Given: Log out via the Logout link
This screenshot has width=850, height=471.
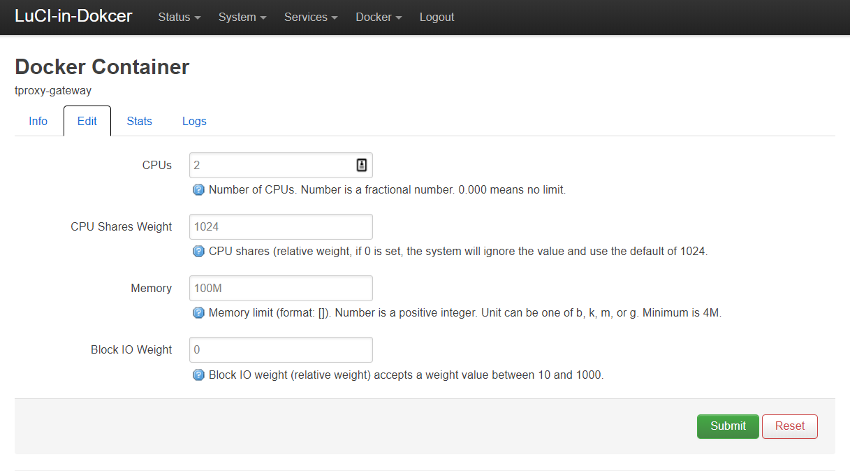Looking at the screenshot, I should tap(437, 17).
